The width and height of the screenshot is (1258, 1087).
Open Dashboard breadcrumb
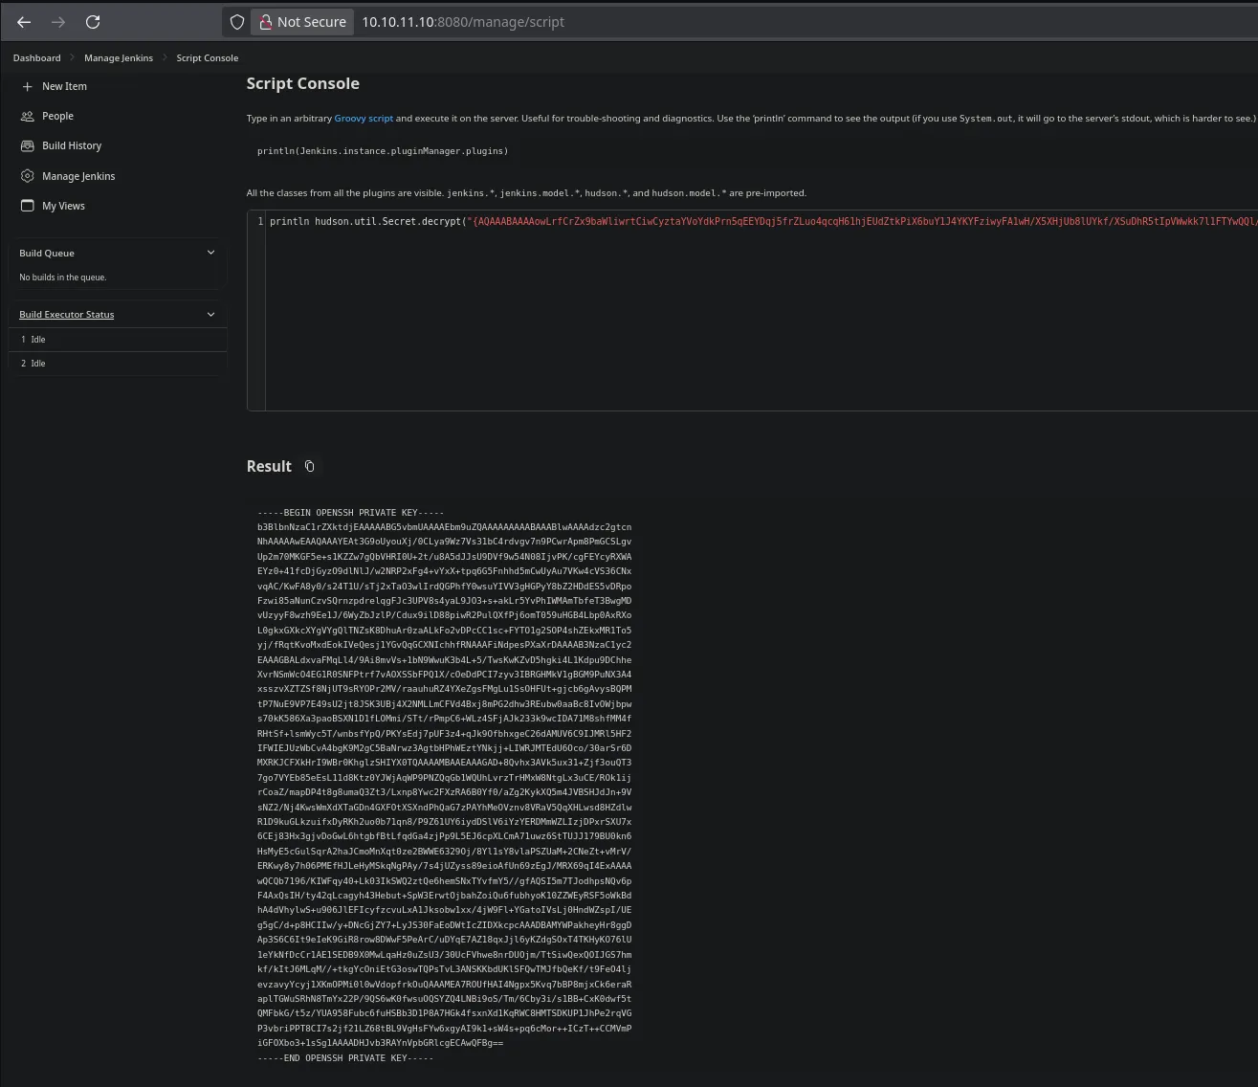coord(36,58)
